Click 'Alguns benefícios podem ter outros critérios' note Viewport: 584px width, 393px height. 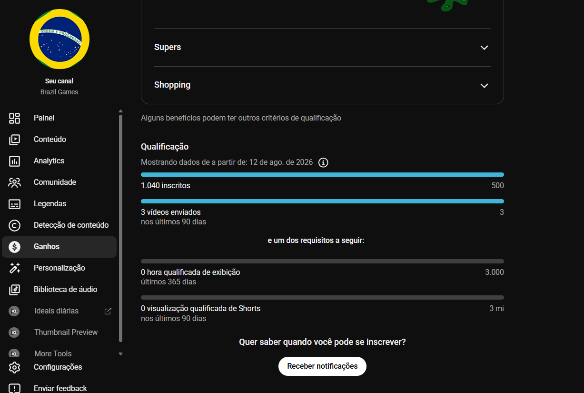(x=241, y=118)
